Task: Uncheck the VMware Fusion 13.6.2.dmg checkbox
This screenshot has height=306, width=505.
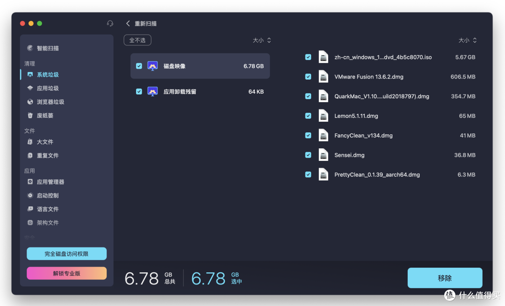Action: click(x=308, y=77)
